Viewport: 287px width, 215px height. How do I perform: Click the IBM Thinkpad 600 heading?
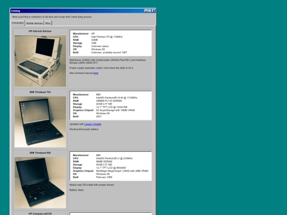tap(40, 153)
